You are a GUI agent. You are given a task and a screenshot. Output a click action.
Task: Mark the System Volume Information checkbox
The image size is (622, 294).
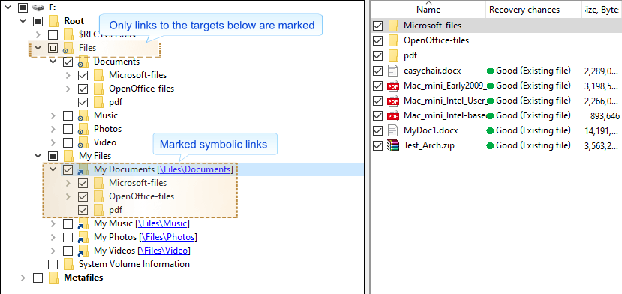click(53, 264)
